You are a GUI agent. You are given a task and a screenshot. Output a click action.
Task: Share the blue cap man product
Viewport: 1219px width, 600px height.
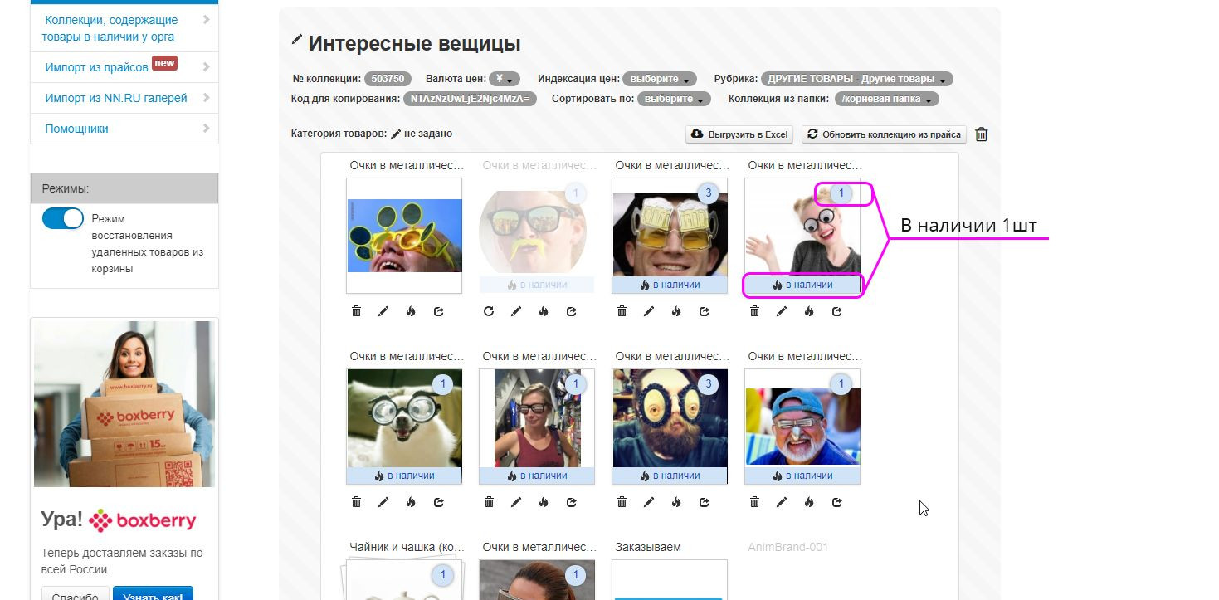837,502
